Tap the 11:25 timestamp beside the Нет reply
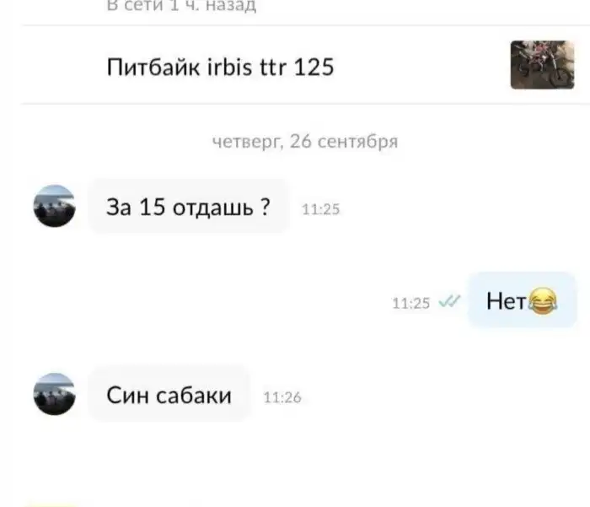590x507 pixels. tap(411, 303)
